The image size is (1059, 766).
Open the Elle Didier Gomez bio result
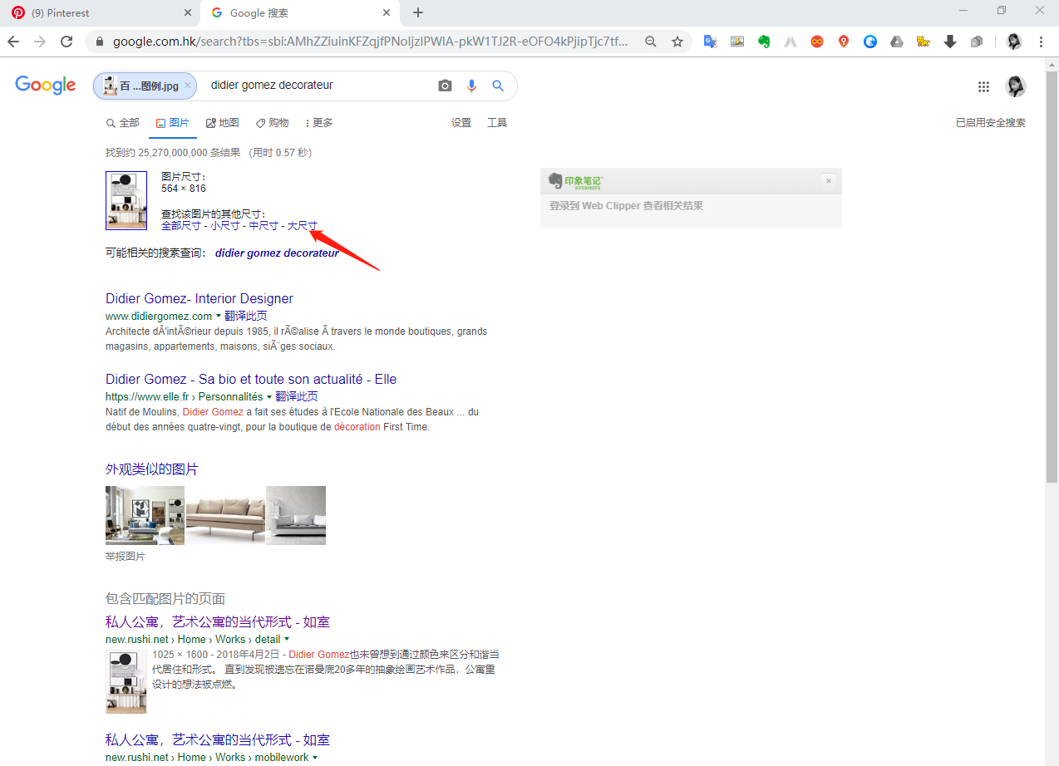(251, 379)
